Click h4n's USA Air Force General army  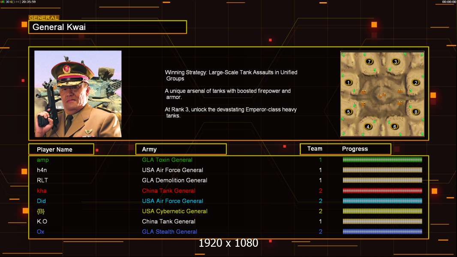pos(172,170)
